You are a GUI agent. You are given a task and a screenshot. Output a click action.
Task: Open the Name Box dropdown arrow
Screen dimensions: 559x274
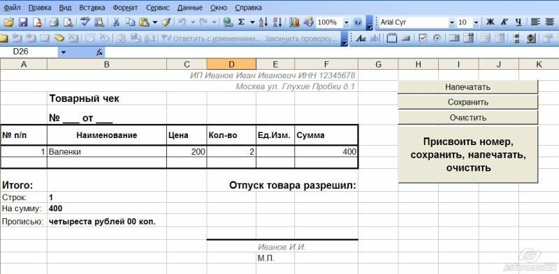point(64,52)
